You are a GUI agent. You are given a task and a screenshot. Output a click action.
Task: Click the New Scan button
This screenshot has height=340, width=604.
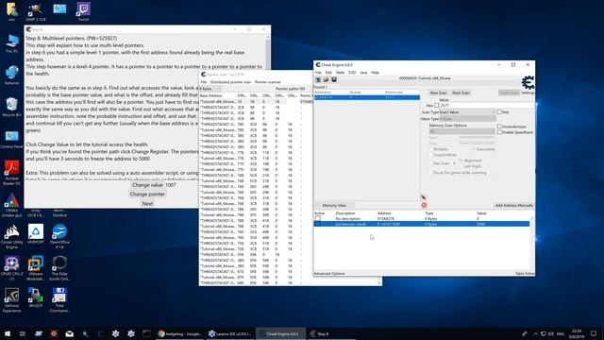pos(438,93)
